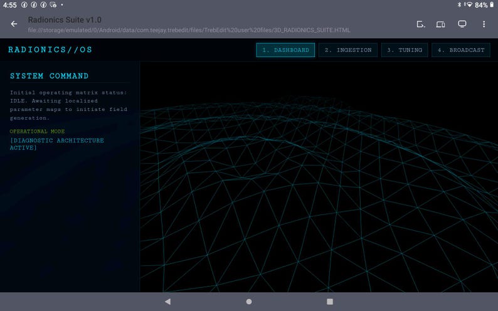Tap the 4:55 clock in status bar

click(10, 5)
